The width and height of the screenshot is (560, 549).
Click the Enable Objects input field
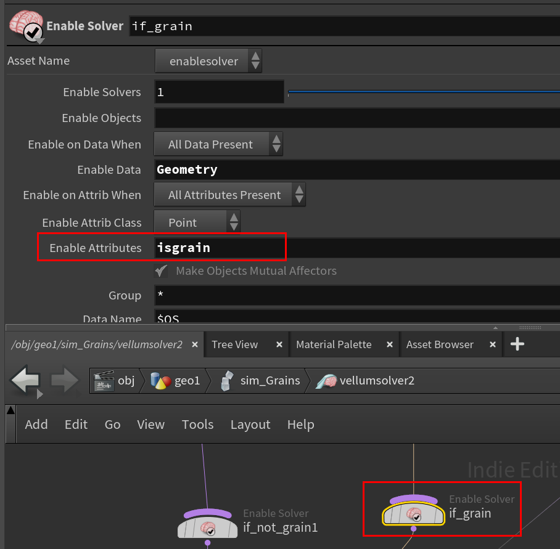[x=357, y=118]
